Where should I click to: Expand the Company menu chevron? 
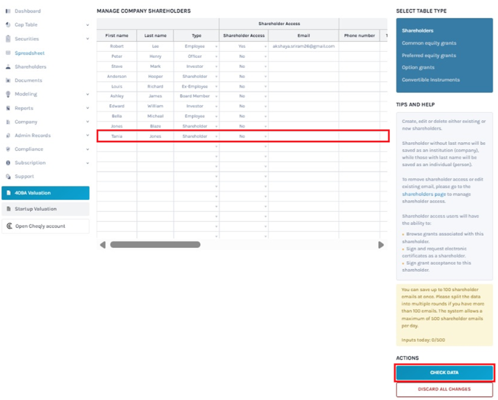tap(88, 122)
